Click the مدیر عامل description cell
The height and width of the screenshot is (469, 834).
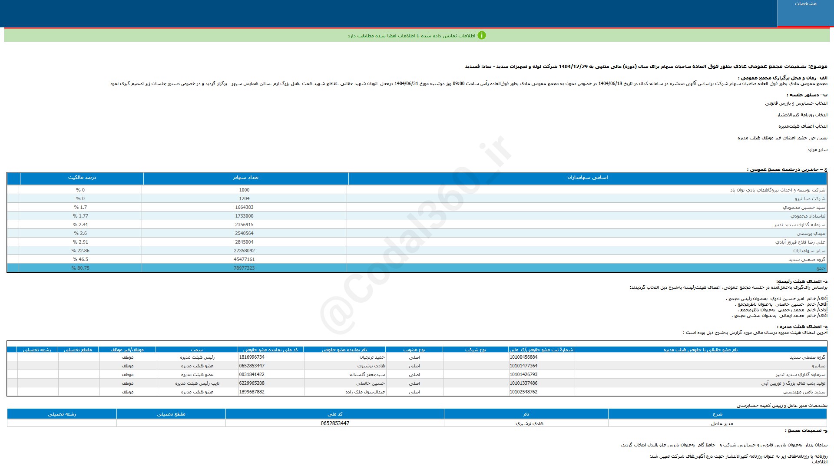click(721, 423)
